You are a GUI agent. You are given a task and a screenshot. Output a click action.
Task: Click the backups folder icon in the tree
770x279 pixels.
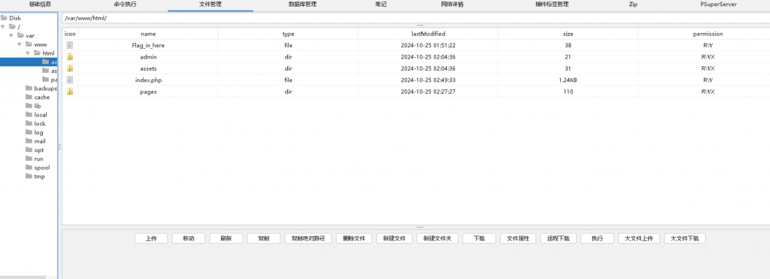click(29, 89)
